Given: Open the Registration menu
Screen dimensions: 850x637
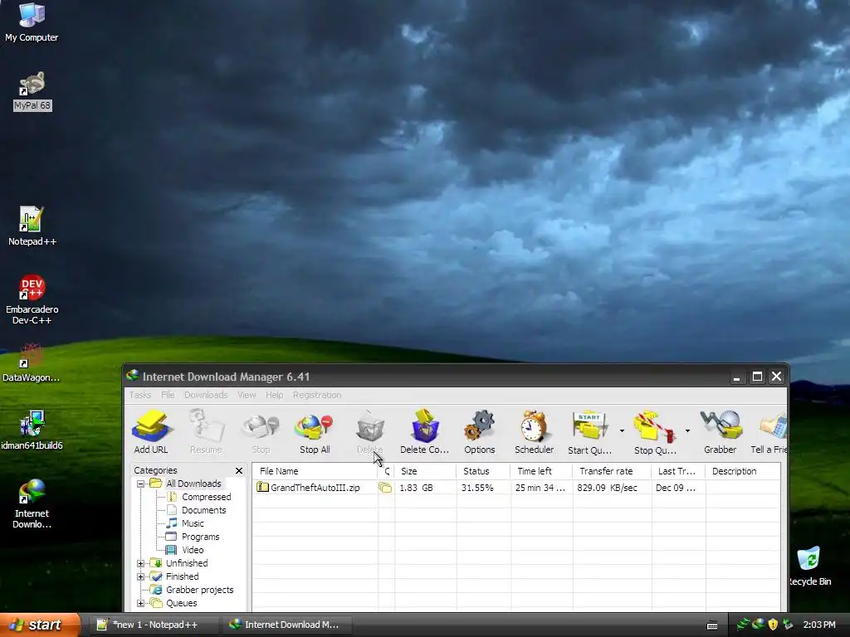Looking at the screenshot, I should 317,395.
